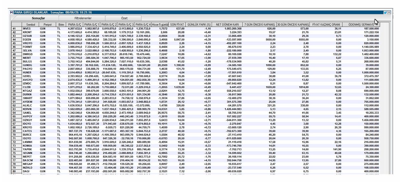Select the GUNDG symbol cell
Viewport: 401px width, 182px height.
30,65
